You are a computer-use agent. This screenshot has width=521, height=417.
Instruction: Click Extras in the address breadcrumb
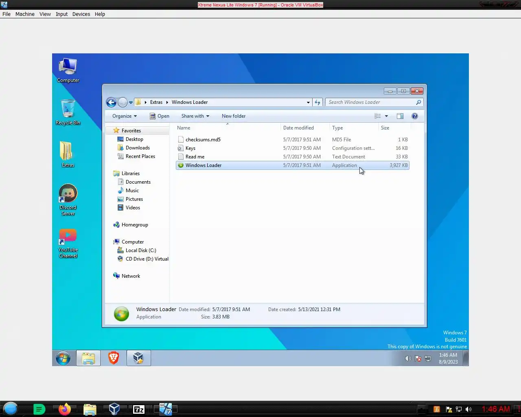click(x=156, y=102)
